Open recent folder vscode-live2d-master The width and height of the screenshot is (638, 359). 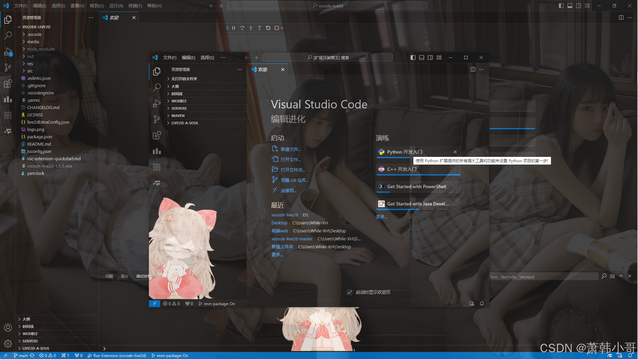[x=292, y=239]
